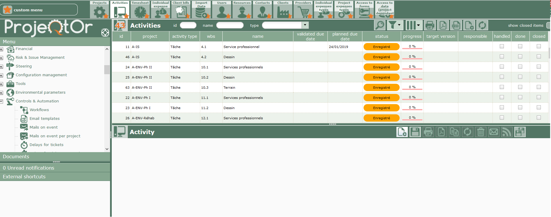Screen dimensions: 551x217
Task: Refresh the activities list
Action: 482,25
